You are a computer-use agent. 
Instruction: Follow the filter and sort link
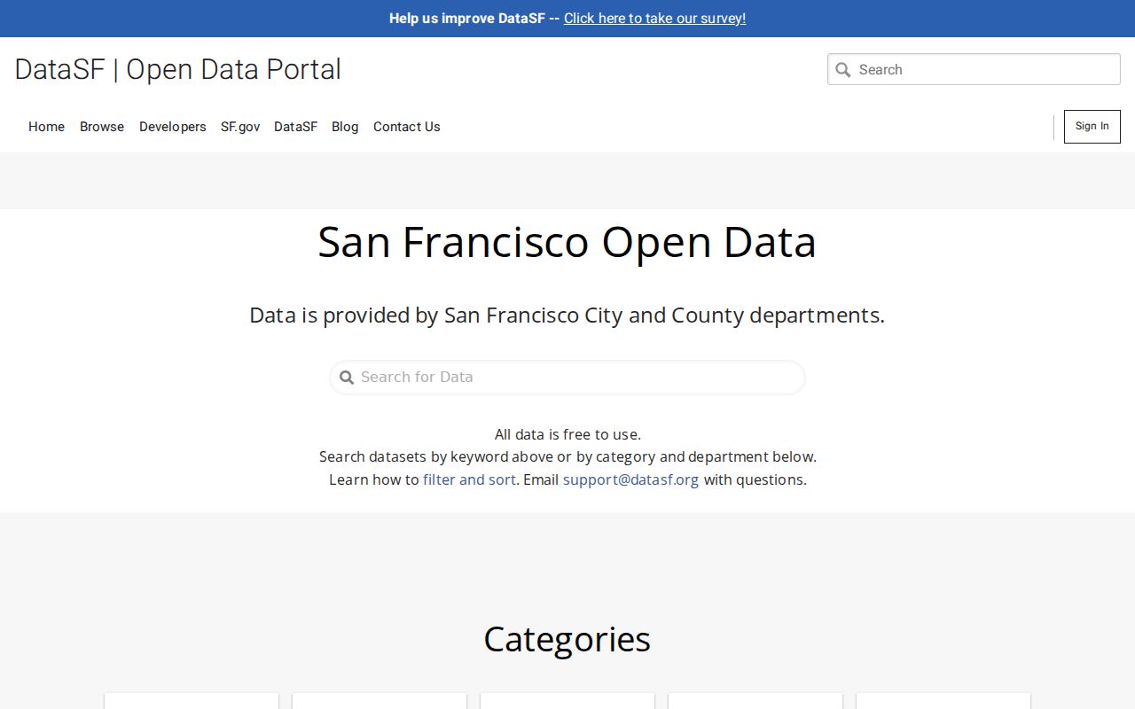pyautogui.click(x=469, y=479)
